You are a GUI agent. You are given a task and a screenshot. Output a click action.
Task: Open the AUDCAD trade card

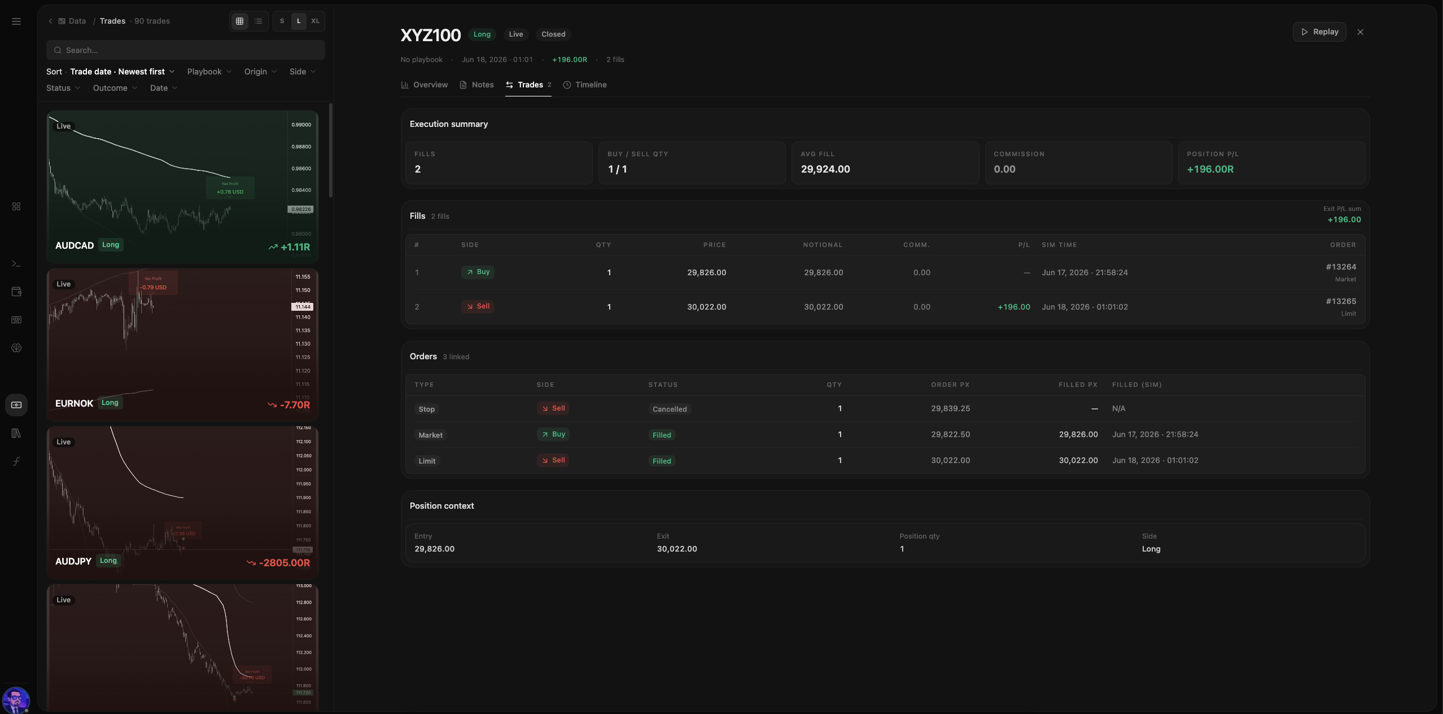click(x=182, y=187)
